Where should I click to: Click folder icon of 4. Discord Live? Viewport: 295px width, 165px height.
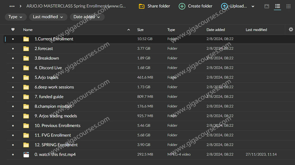[x=26, y=68]
